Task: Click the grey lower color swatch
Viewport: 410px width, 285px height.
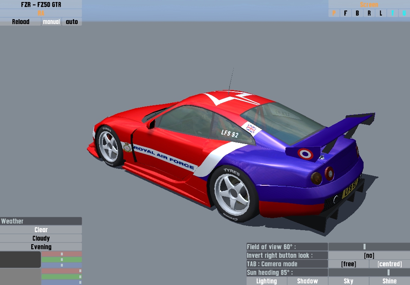Action: pos(20,276)
